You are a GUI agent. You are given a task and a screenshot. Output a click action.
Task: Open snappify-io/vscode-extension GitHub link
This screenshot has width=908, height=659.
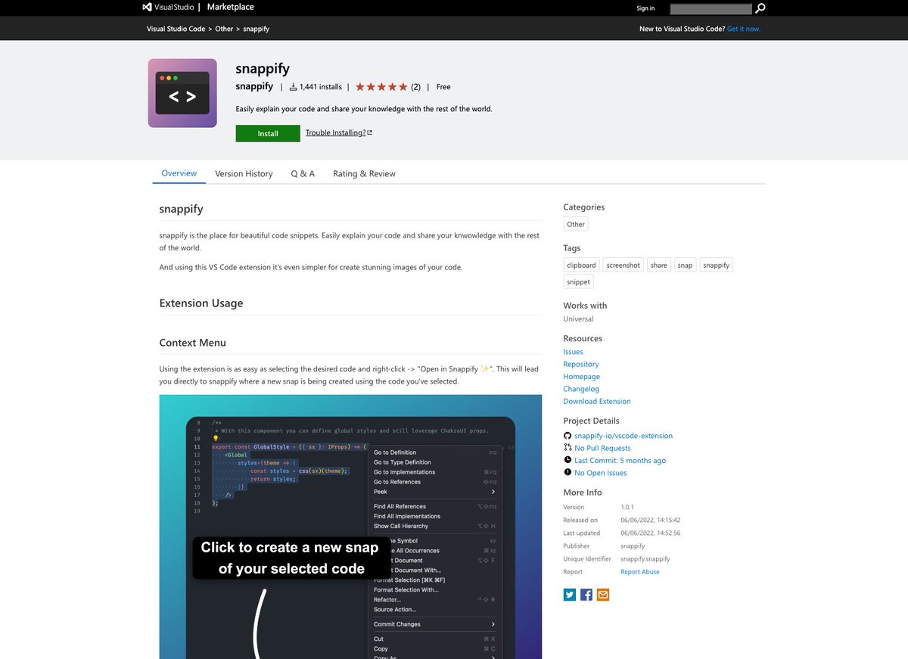[x=623, y=436]
